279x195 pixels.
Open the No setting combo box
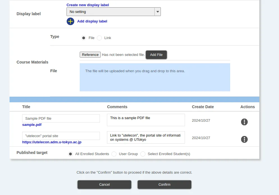coord(111,12)
